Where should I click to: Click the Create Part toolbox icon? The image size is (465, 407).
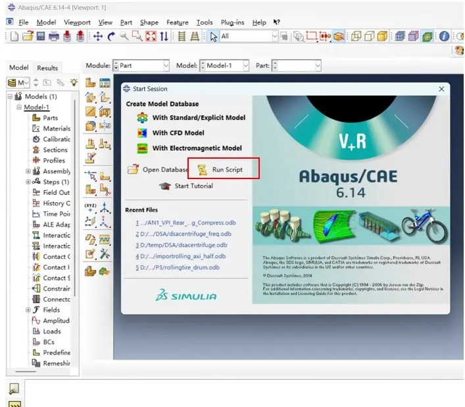[91, 83]
